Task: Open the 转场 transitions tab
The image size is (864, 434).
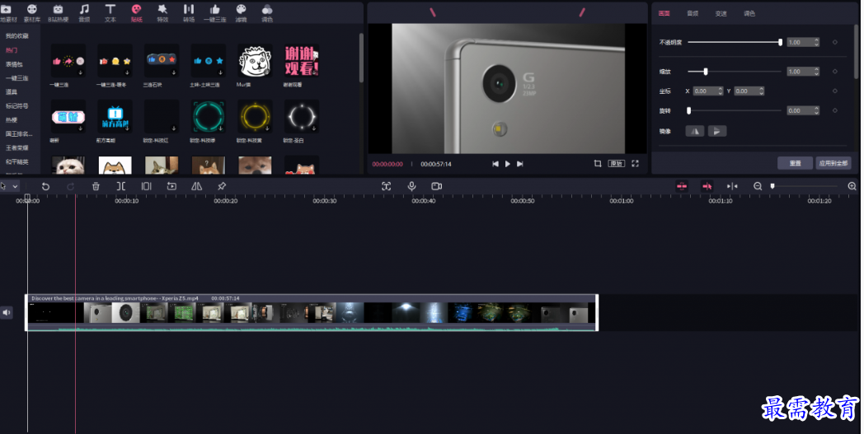Action: click(x=189, y=12)
